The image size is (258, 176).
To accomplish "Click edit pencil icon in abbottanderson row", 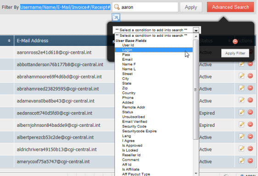I will (x=241, y=64).
